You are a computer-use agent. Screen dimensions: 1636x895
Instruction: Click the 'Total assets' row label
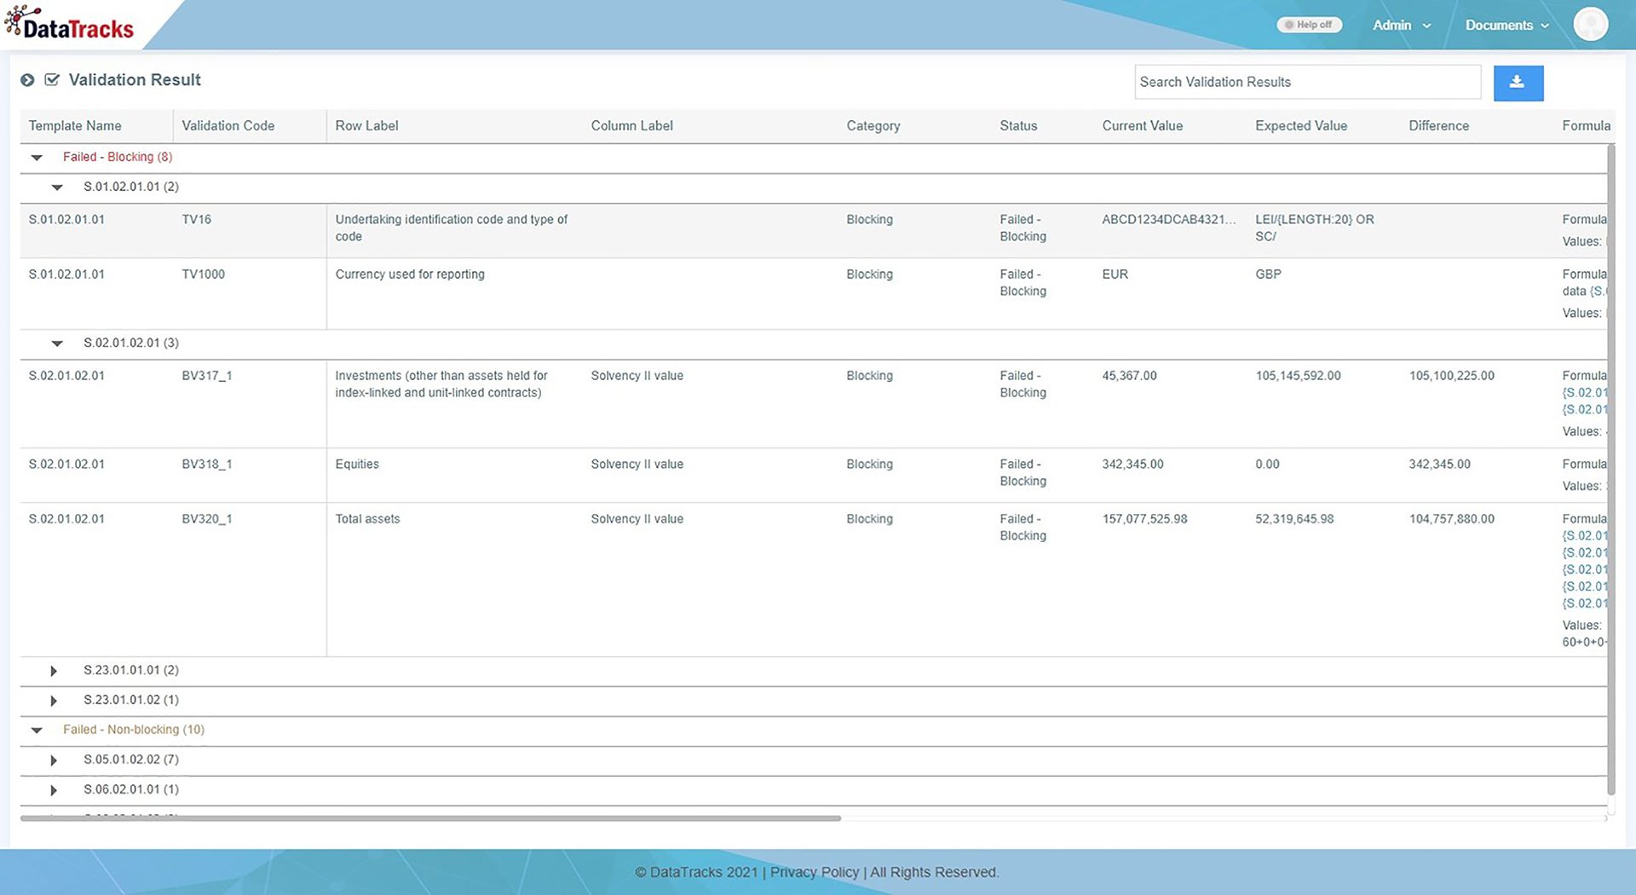367,518
